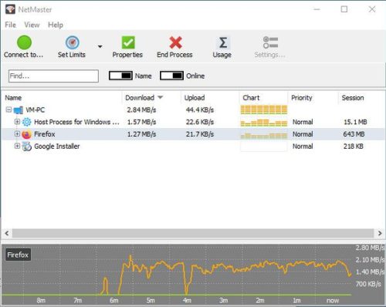This screenshot has width=386, height=307.
Task: Click Google Installer Normal priority cell
Action: 303,147
